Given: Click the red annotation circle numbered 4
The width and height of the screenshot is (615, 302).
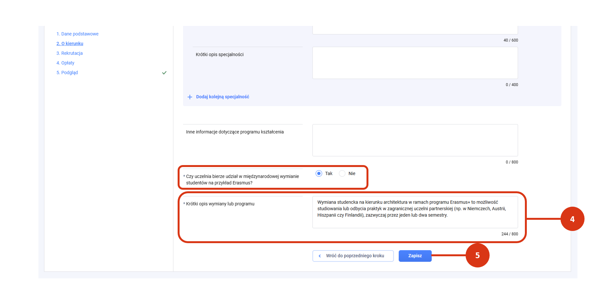Looking at the screenshot, I should pyautogui.click(x=572, y=219).
